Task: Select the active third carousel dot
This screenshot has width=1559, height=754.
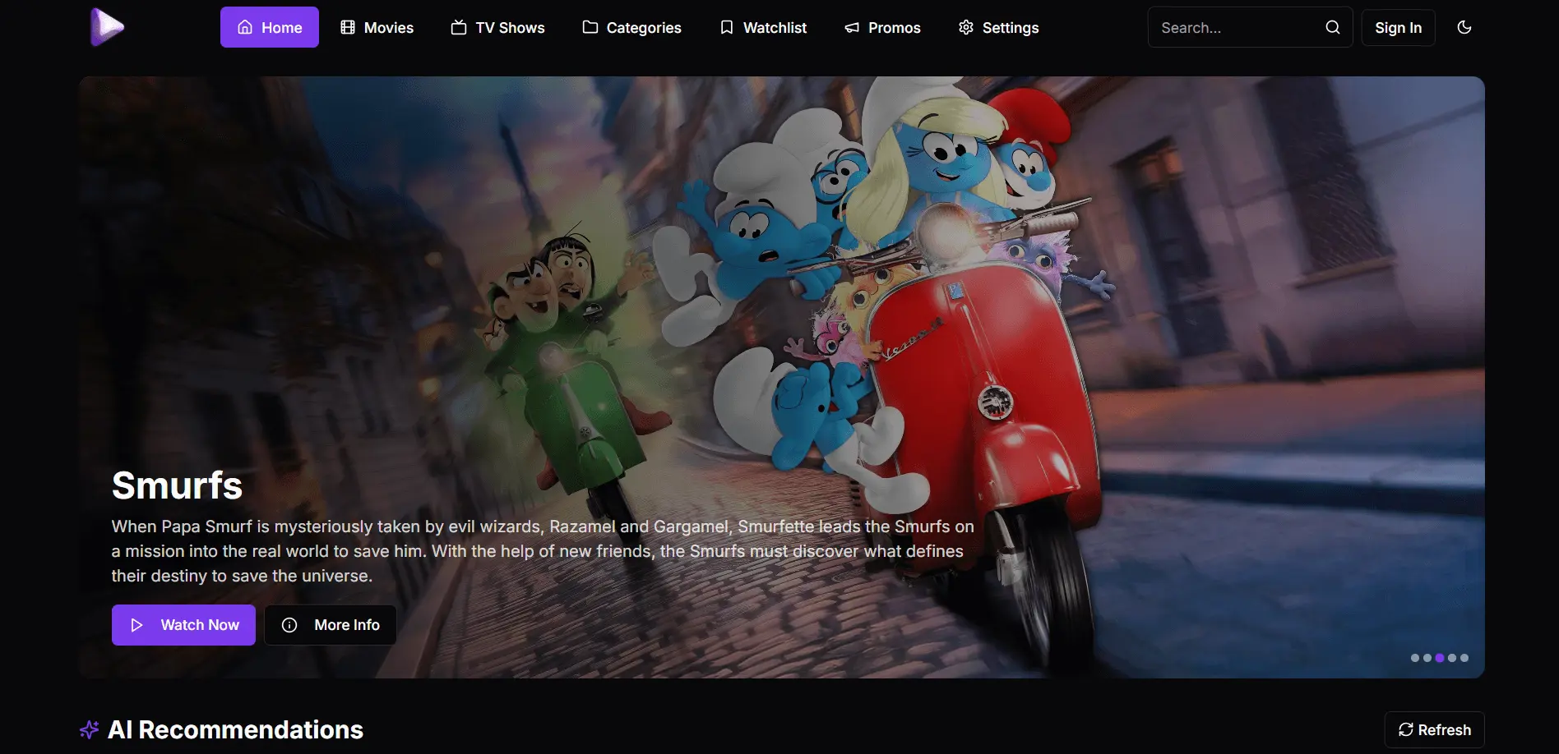Action: [x=1440, y=658]
